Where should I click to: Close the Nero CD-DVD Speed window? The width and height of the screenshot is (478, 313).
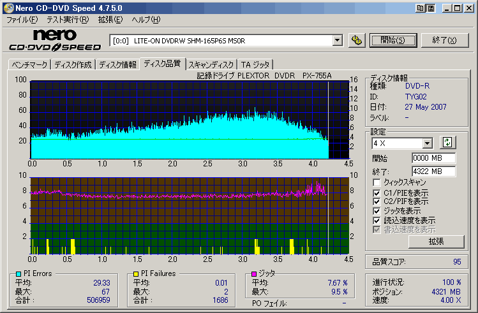coord(468,8)
